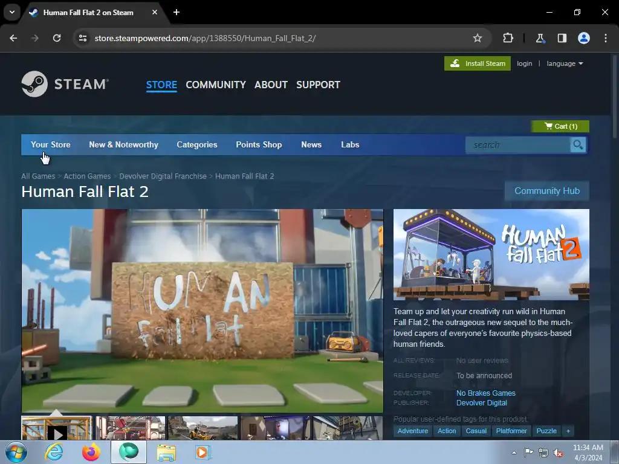Launch Firefox from the taskbar

[x=91, y=452]
